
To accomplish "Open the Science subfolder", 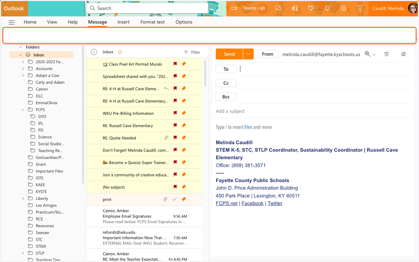I will pyautogui.click(x=45, y=137).
